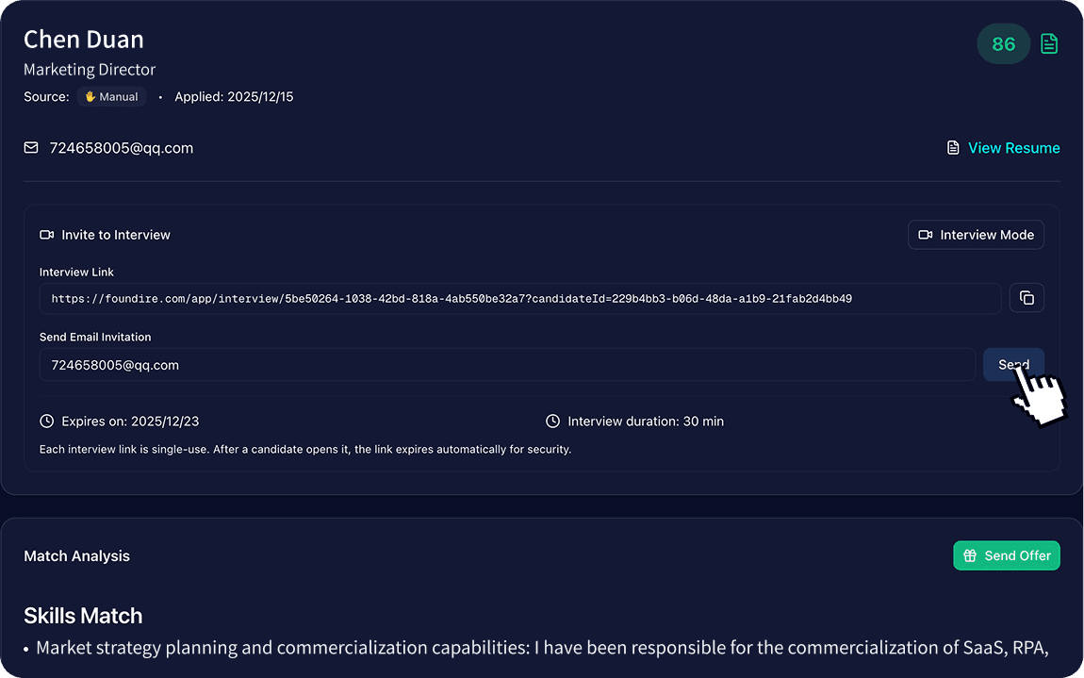Open the View Resume link
The width and height of the screenshot is (1084, 678).
point(1013,148)
